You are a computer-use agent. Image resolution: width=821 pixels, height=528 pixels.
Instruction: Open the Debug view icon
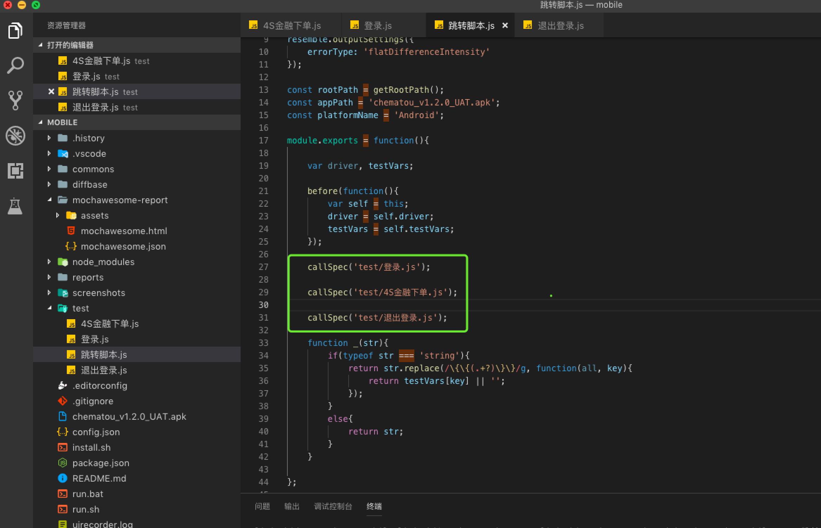click(15, 135)
